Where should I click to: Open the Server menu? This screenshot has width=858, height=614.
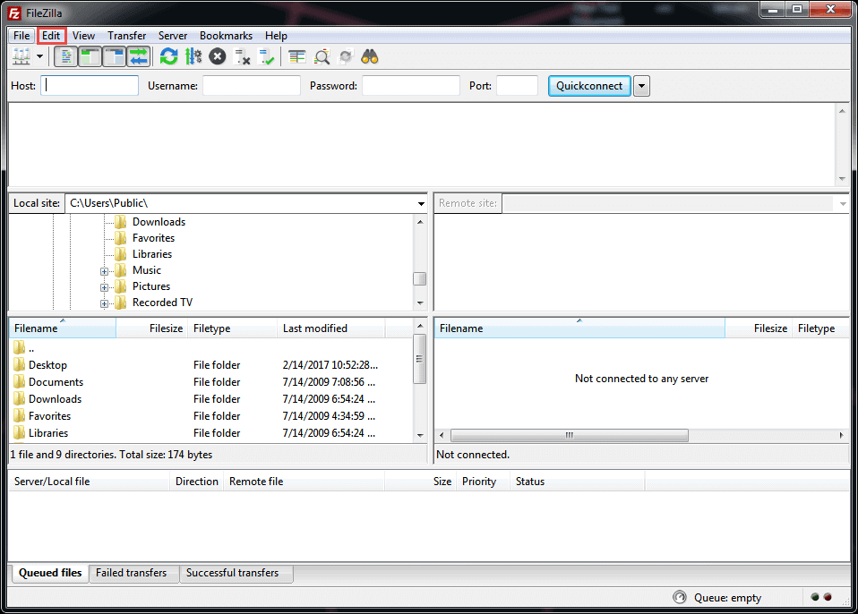[x=173, y=36]
